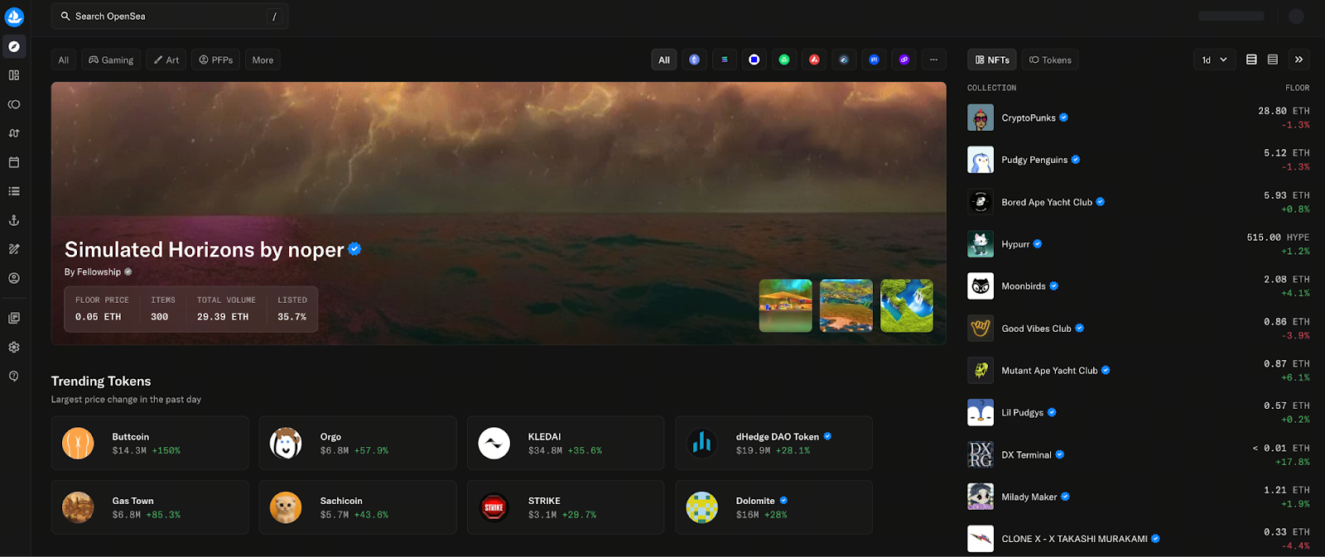Filter by ApeChain blue icon
The image size is (1325, 557).
click(x=874, y=60)
